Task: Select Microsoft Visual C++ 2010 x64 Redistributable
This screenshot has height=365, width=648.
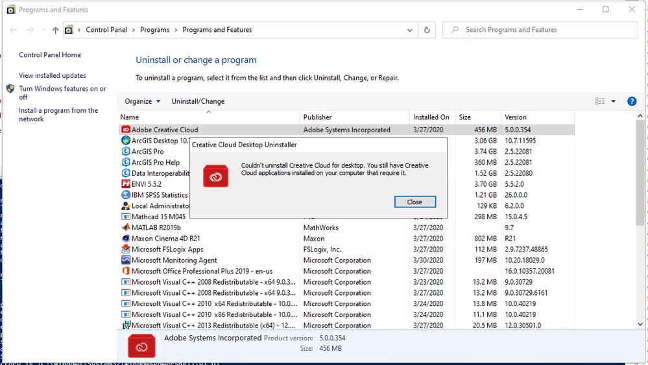Action: pyautogui.click(x=347, y=303)
